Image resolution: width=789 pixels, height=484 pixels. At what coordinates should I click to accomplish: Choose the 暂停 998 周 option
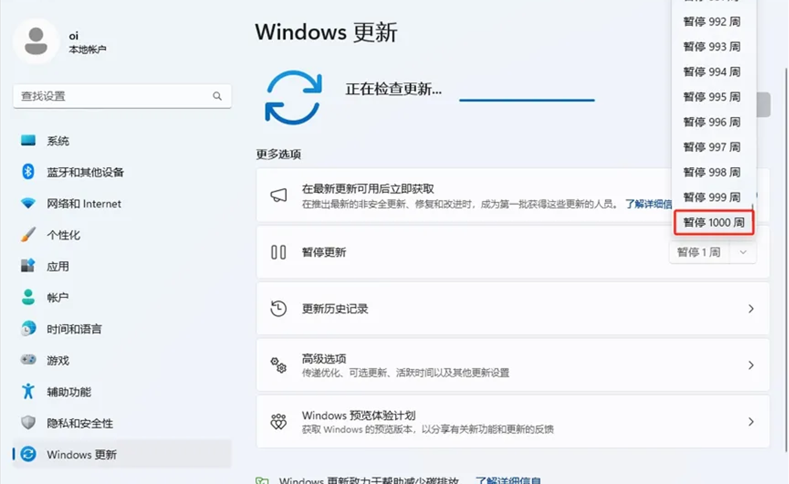point(712,172)
